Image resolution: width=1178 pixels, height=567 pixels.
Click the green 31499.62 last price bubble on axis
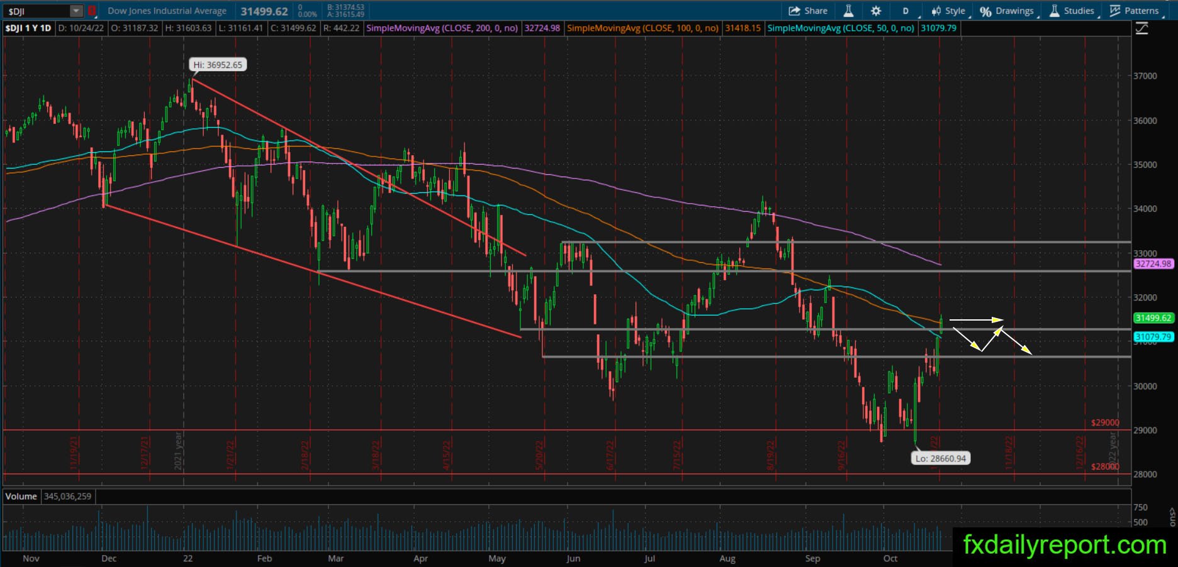(1153, 318)
